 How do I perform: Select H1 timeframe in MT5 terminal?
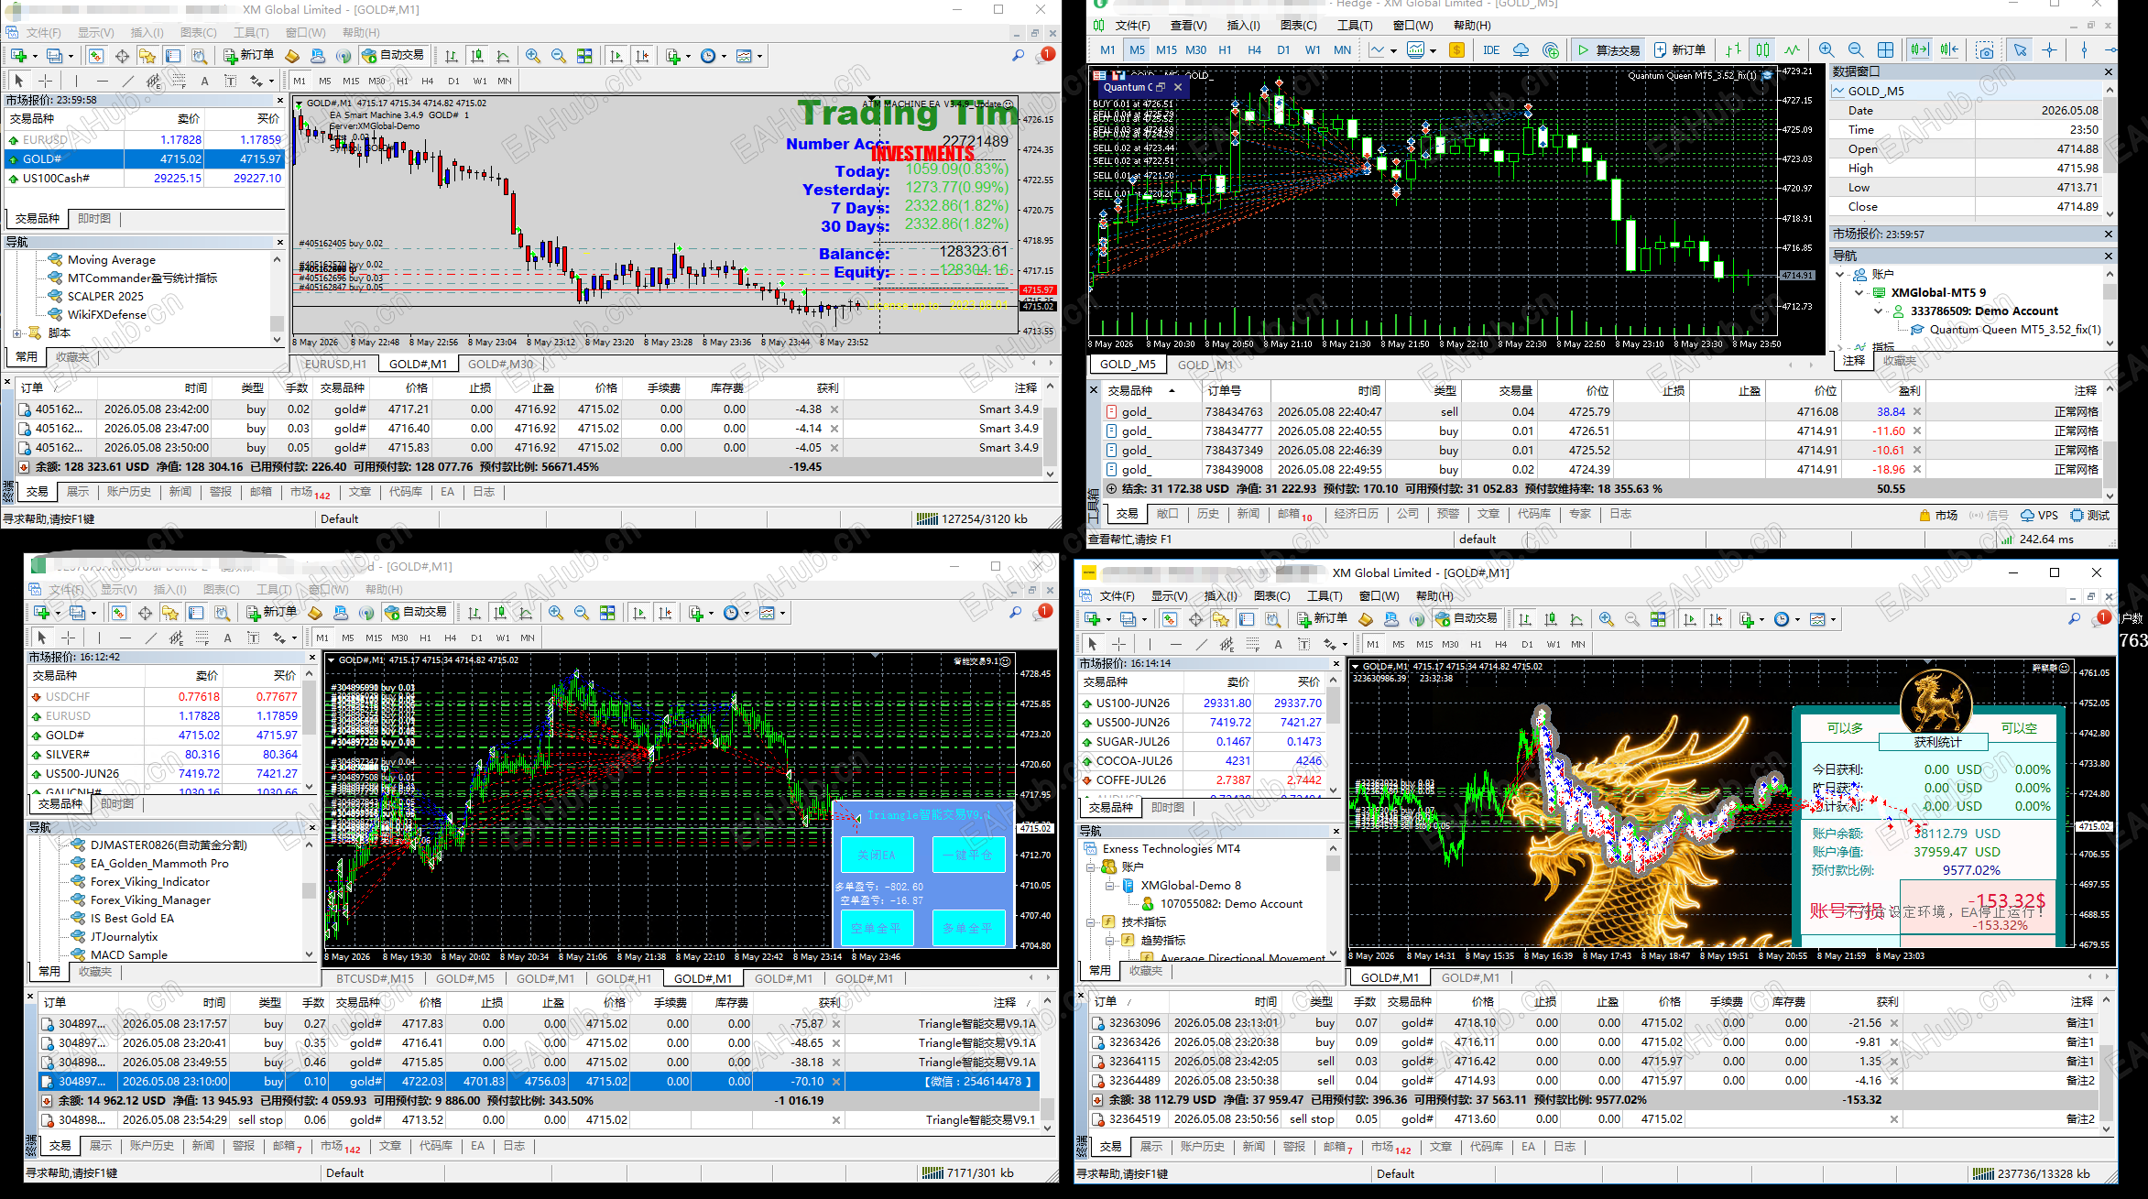coord(1225,50)
